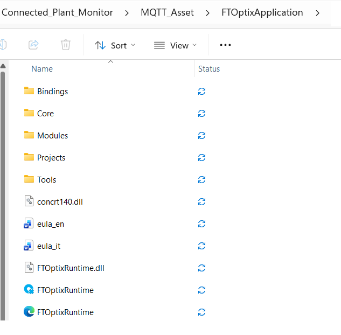Click the Share toolbar icon
This screenshot has width=341, height=335.
click(33, 45)
